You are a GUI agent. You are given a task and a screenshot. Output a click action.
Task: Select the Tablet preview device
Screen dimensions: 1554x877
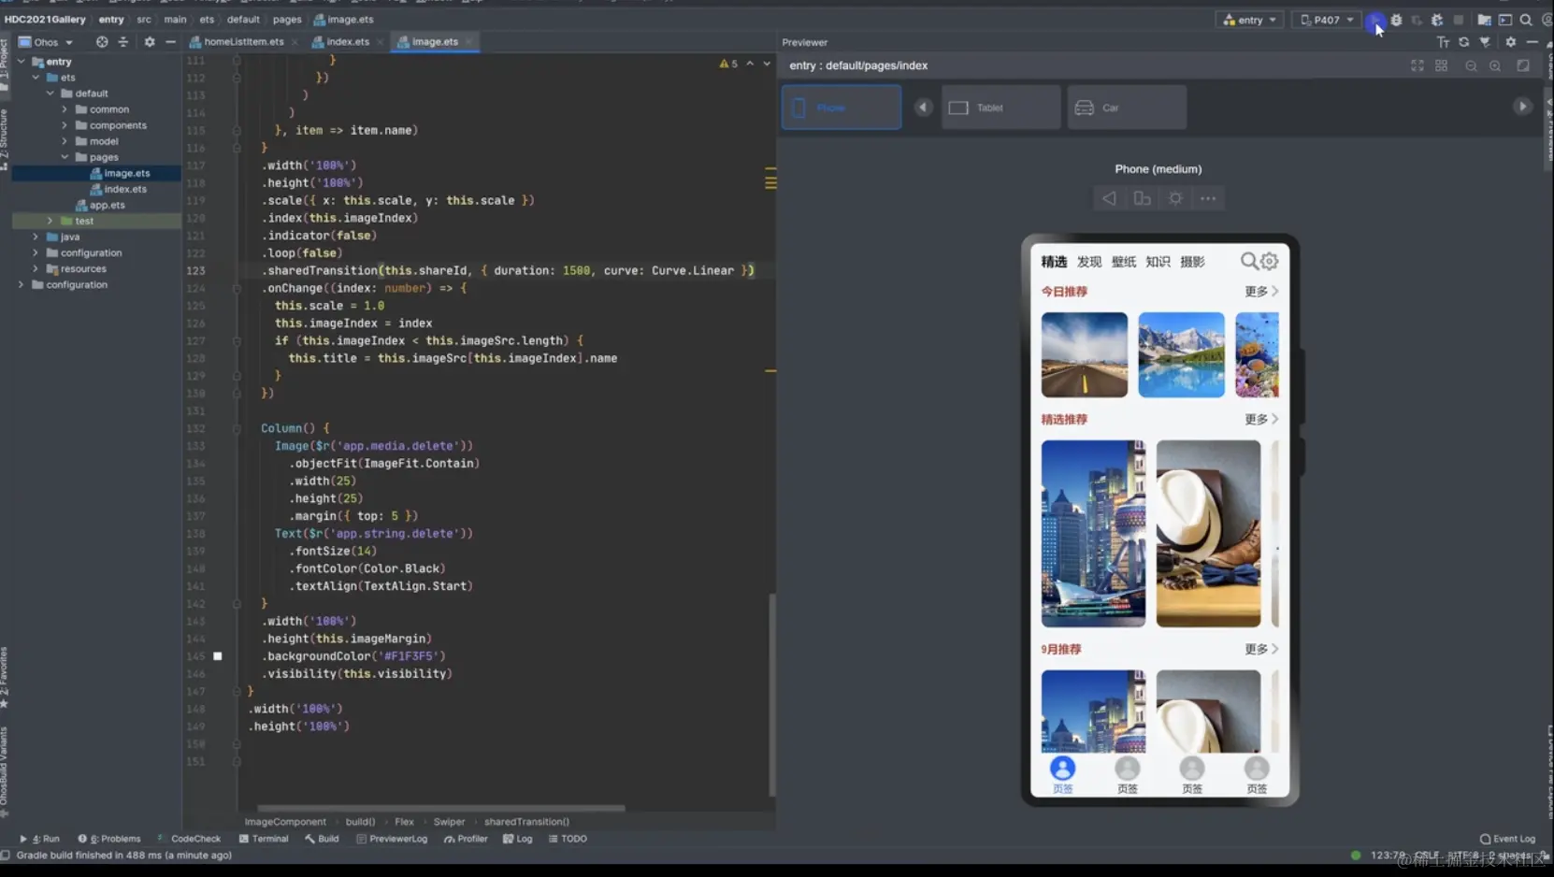pyautogui.click(x=1000, y=108)
